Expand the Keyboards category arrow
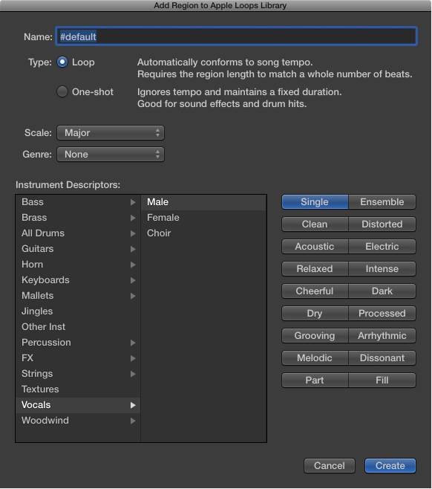The width and height of the screenshot is (432, 489). pyautogui.click(x=133, y=280)
